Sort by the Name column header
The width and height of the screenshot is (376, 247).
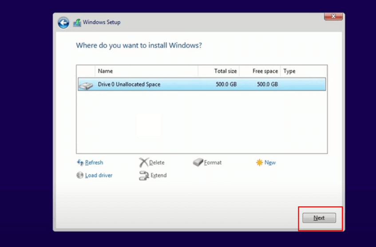(105, 71)
